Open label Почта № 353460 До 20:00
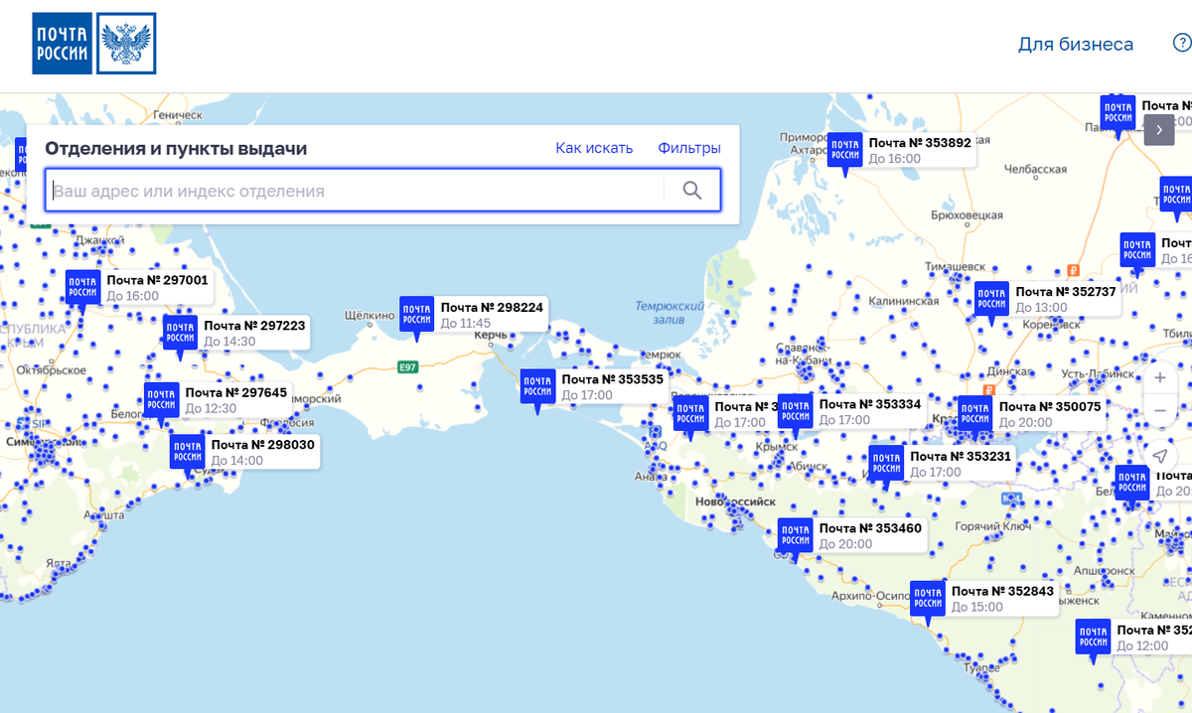The width and height of the screenshot is (1192, 713). (x=869, y=535)
